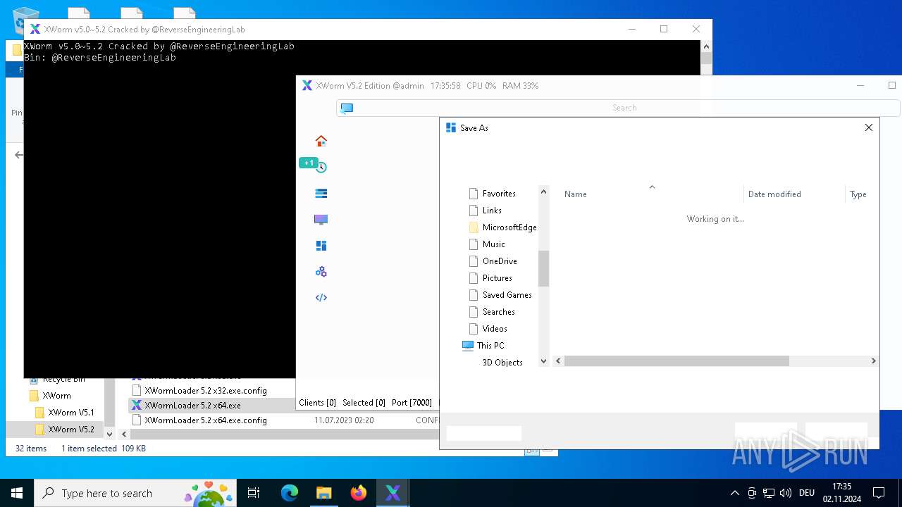Minimize the XWorm console window
This screenshot has width=902, height=507.
(631, 29)
